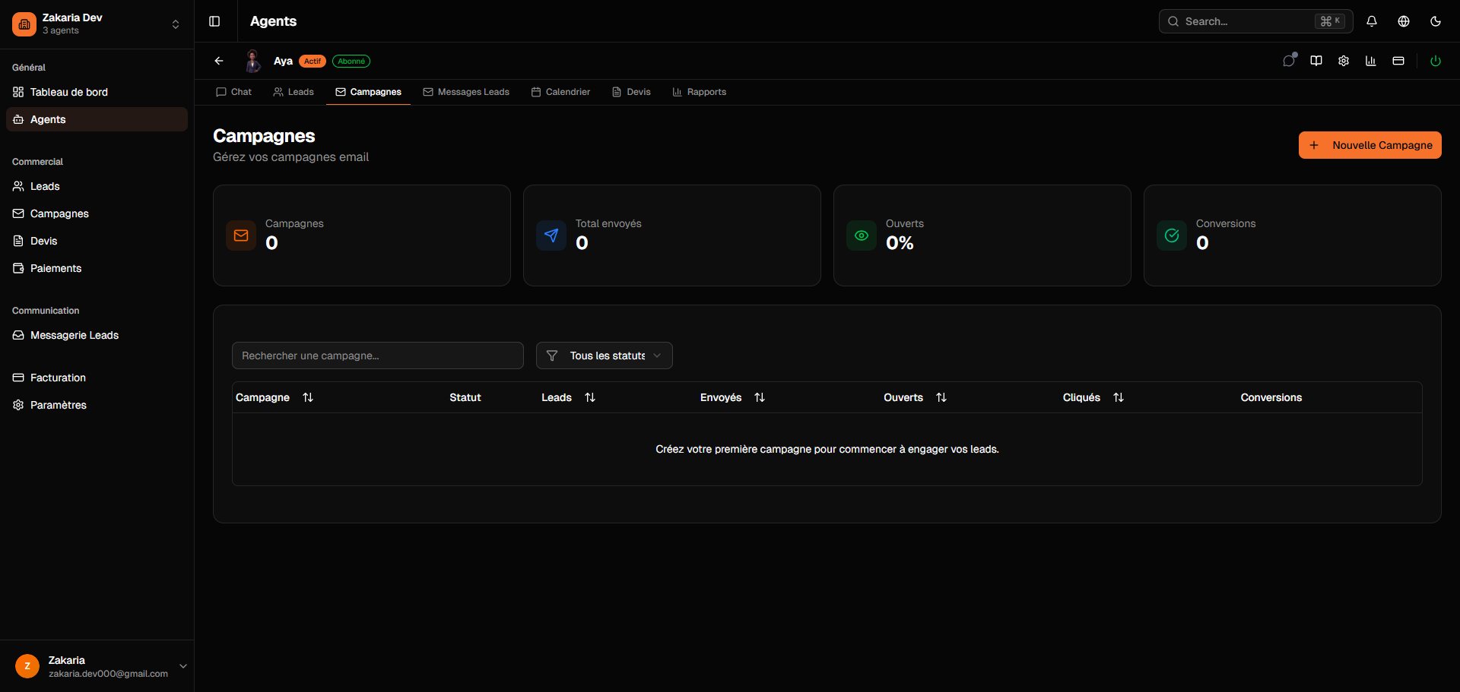Open the agent chat bubble icon

pyautogui.click(x=1289, y=61)
